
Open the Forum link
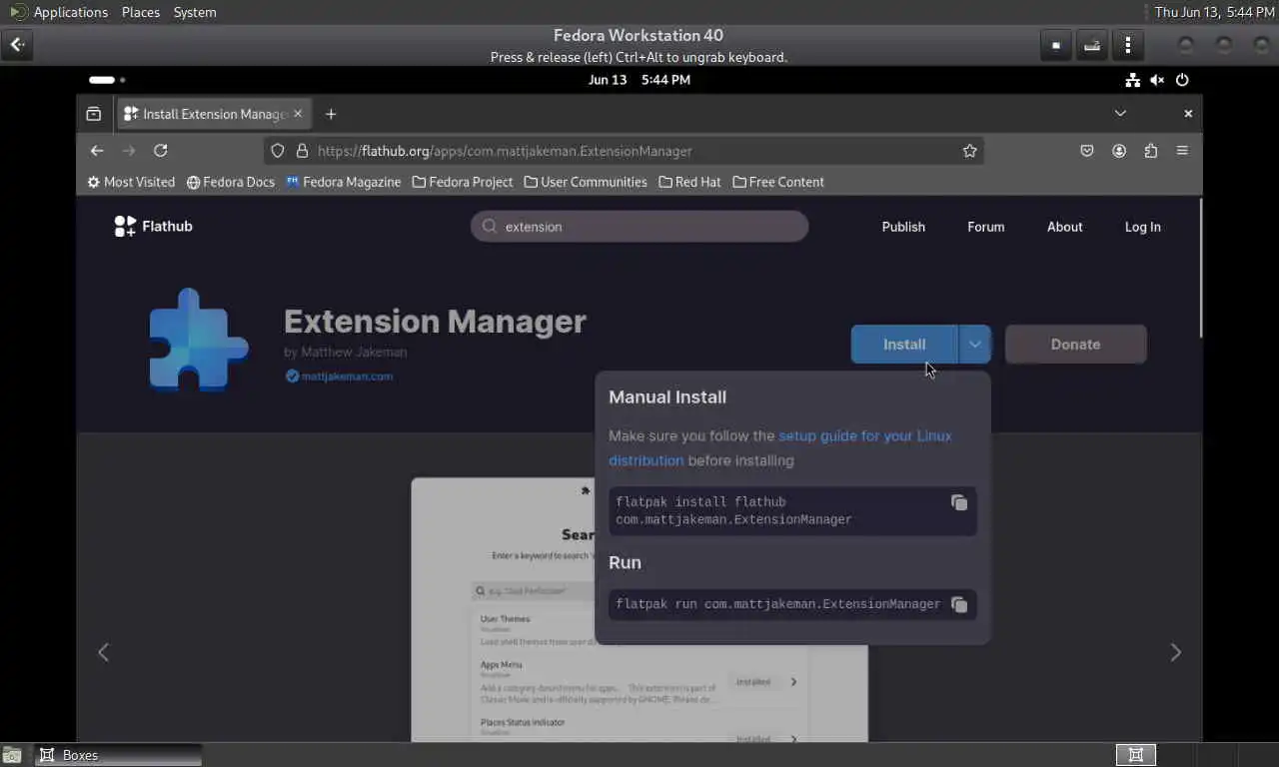985,227
